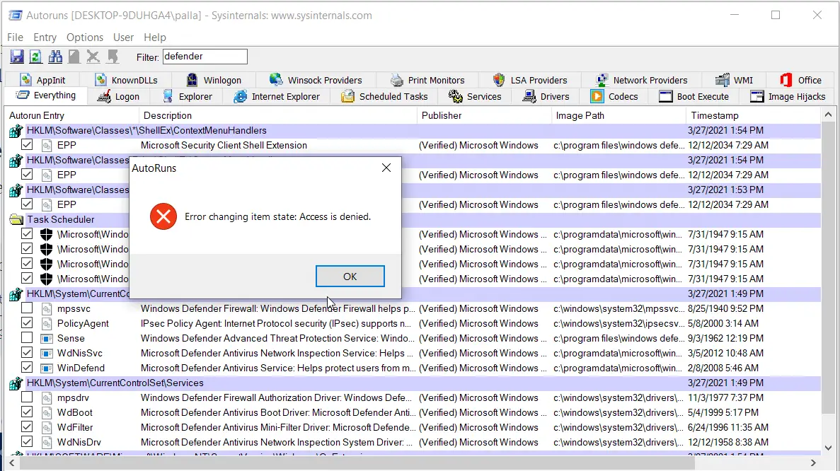Image resolution: width=840 pixels, height=471 pixels.
Task: Sort by Timestamp column header
Action: pos(753,115)
